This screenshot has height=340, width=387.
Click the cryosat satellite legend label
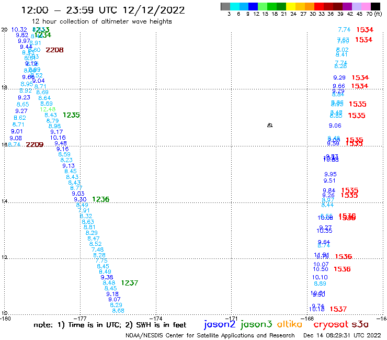331,324
